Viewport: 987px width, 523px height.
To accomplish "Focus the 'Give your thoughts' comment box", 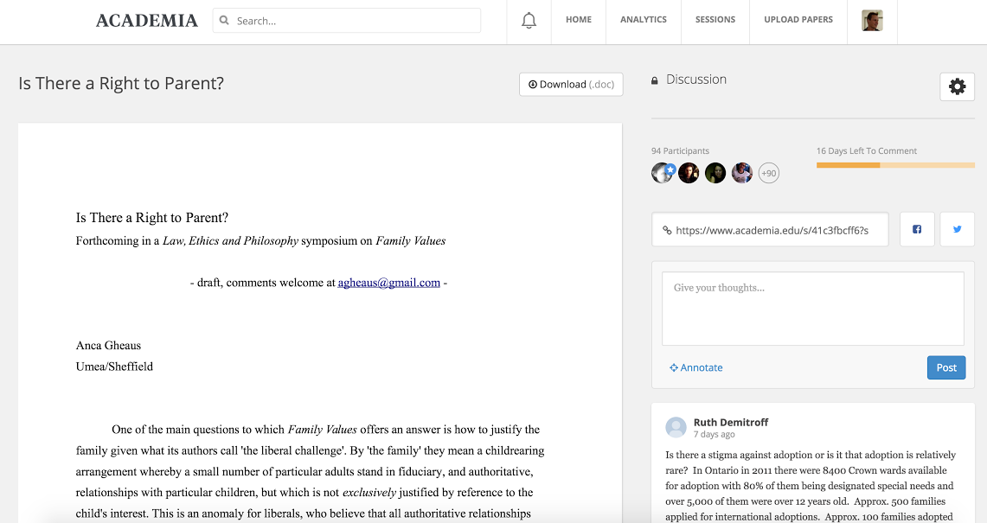I will click(x=812, y=309).
